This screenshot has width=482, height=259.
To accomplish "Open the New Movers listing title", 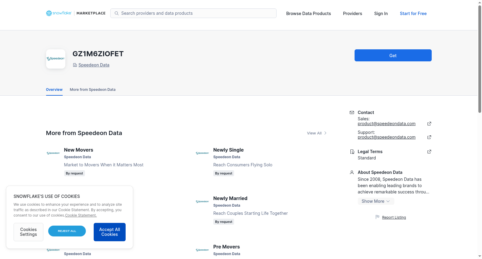I will (x=78, y=150).
